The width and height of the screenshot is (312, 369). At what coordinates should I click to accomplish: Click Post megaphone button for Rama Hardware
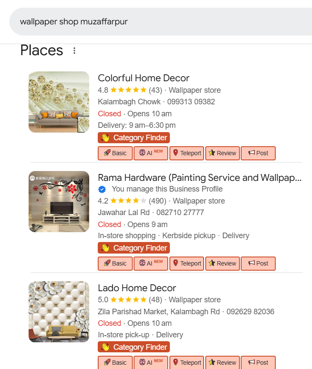click(x=258, y=263)
